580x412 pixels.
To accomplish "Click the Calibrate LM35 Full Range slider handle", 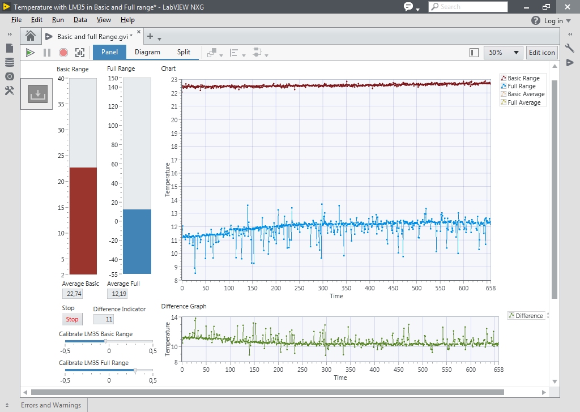I will click(135, 370).
